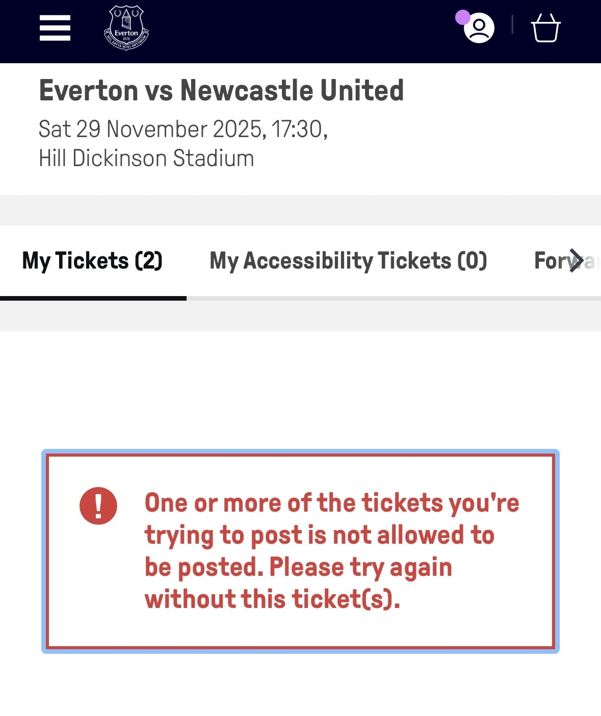This screenshot has height=716, width=601.
Task: Switch to My Accessibility Tickets (0) tab
Action: (x=348, y=261)
